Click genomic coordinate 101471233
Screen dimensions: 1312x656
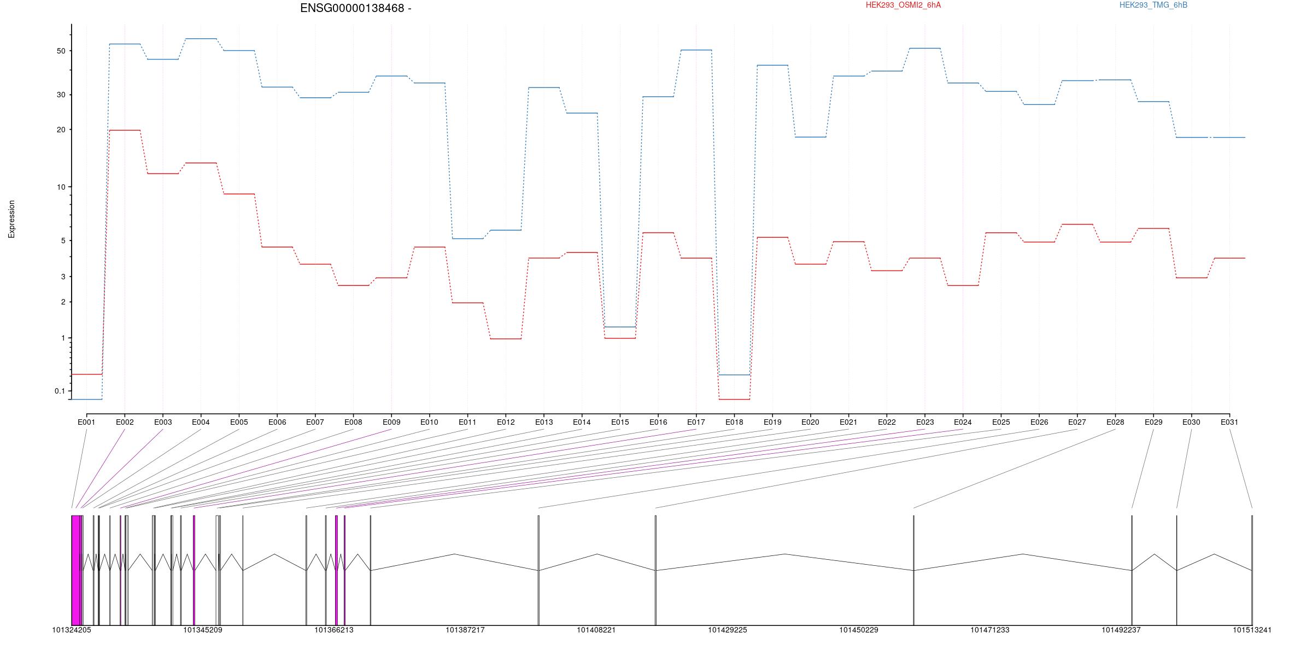(990, 630)
